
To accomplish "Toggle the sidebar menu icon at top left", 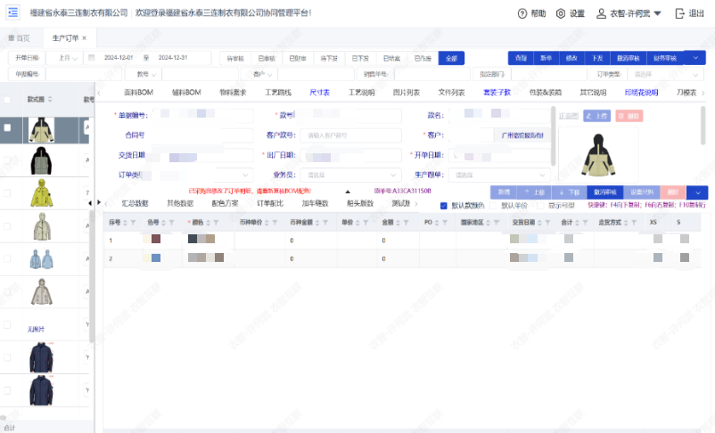I will [x=14, y=12].
